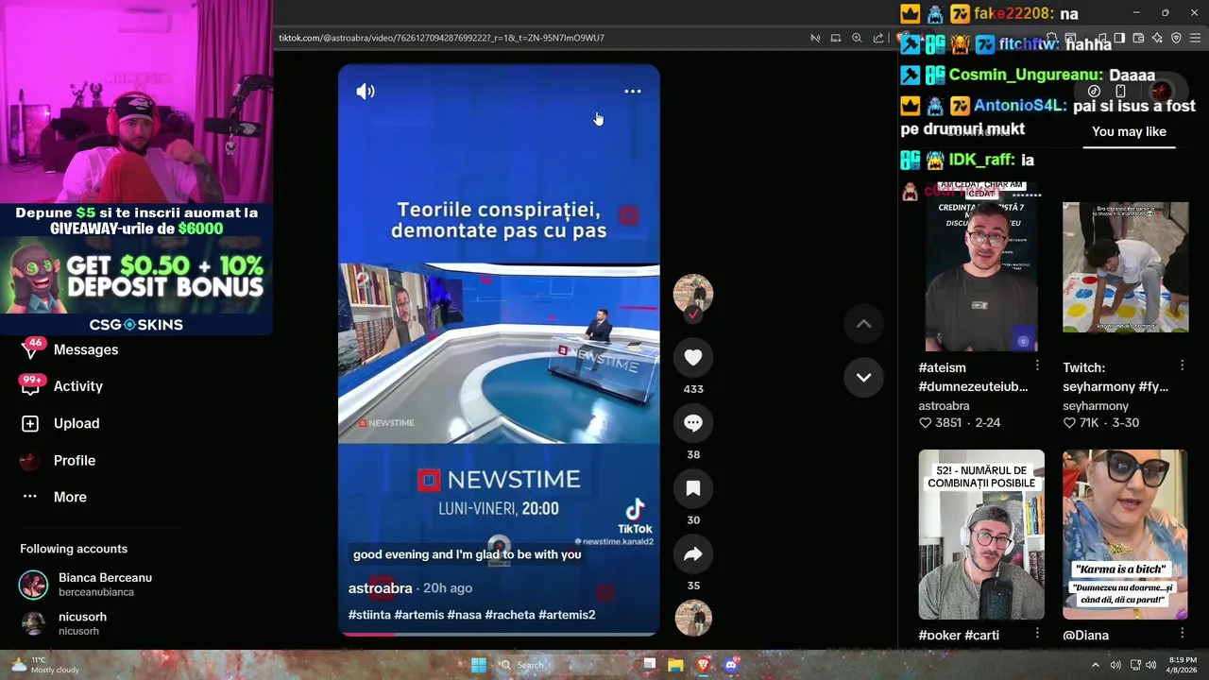
Task: Open the #ateism video thumbnail by astroabra
Action: [x=981, y=267]
